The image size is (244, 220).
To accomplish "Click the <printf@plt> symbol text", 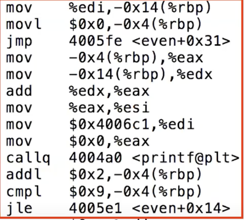I will pos(186,159).
